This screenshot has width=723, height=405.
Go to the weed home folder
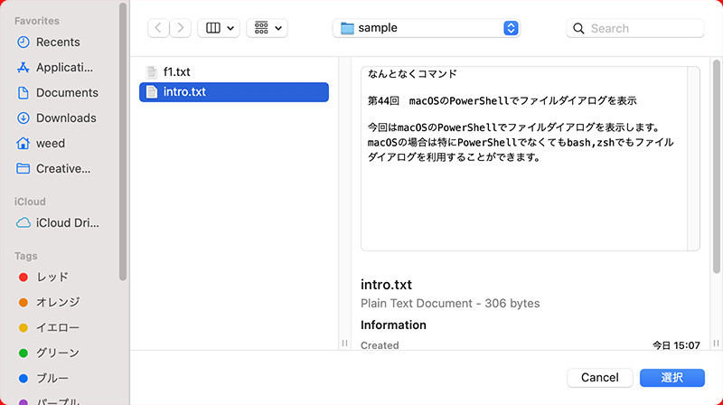pyautogui.click(x=41, y=144)
